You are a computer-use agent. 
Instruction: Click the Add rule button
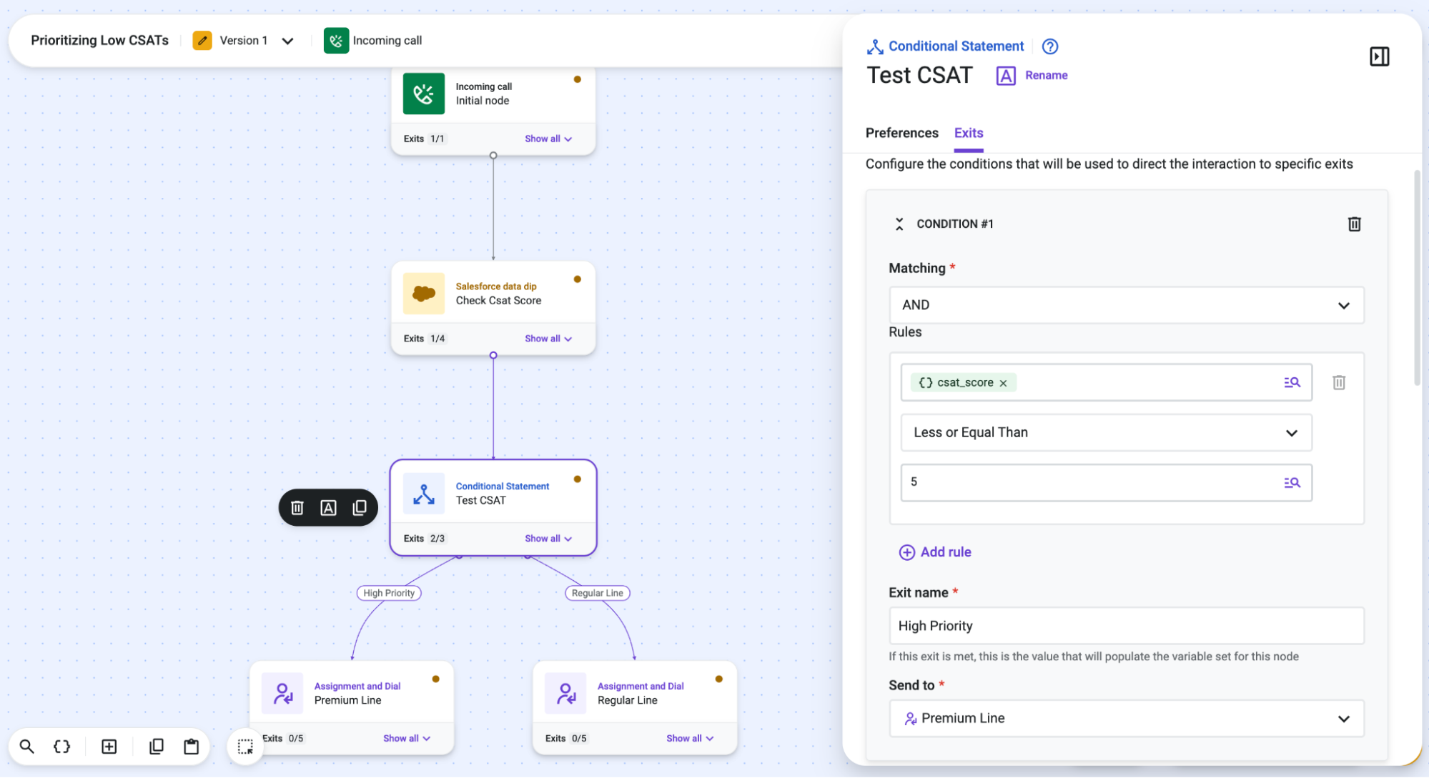(x=935, y=552)
